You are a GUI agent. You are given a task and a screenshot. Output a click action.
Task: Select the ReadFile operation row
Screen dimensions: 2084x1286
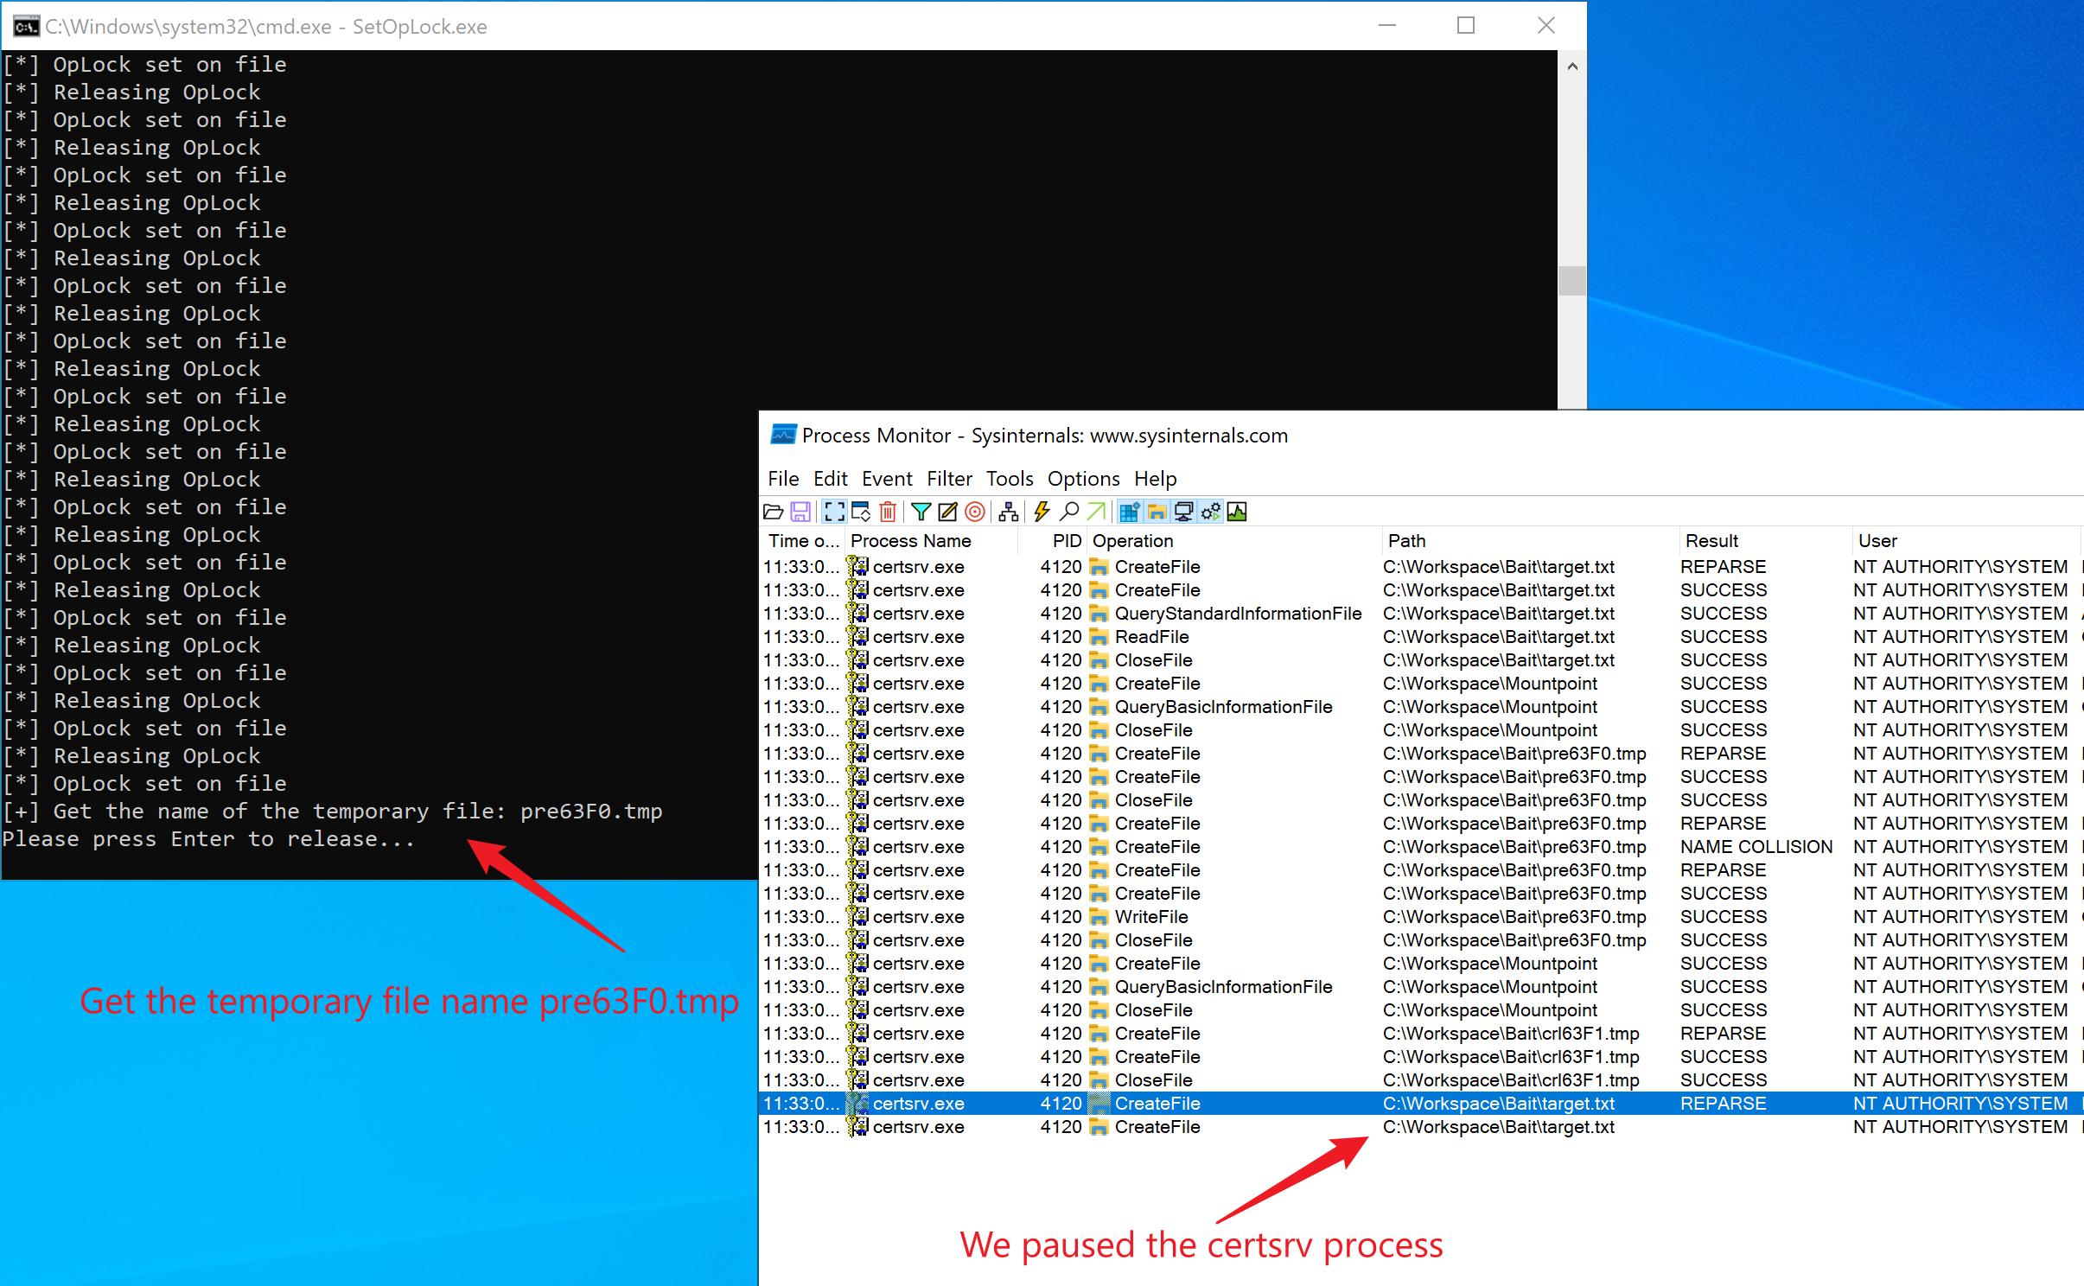point(1421,637)
